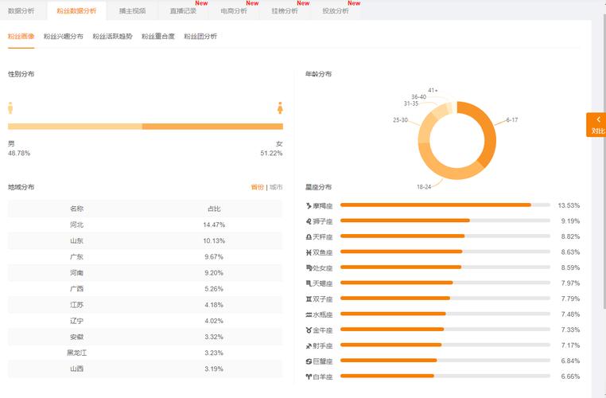Click the Gemini (双子座) zodiac icon
The height and width of the screenshot is (398, 606).
point(309,298)
